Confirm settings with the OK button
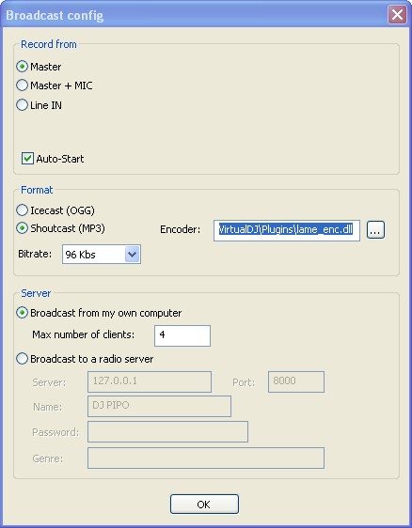 (x=204, y=505)
